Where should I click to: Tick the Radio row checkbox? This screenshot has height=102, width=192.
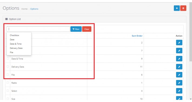pyautogui.click(x=8, y=83)
